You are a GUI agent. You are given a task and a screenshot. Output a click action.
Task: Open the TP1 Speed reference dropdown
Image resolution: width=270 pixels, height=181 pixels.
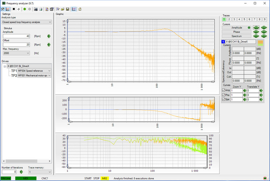point(34,71)
